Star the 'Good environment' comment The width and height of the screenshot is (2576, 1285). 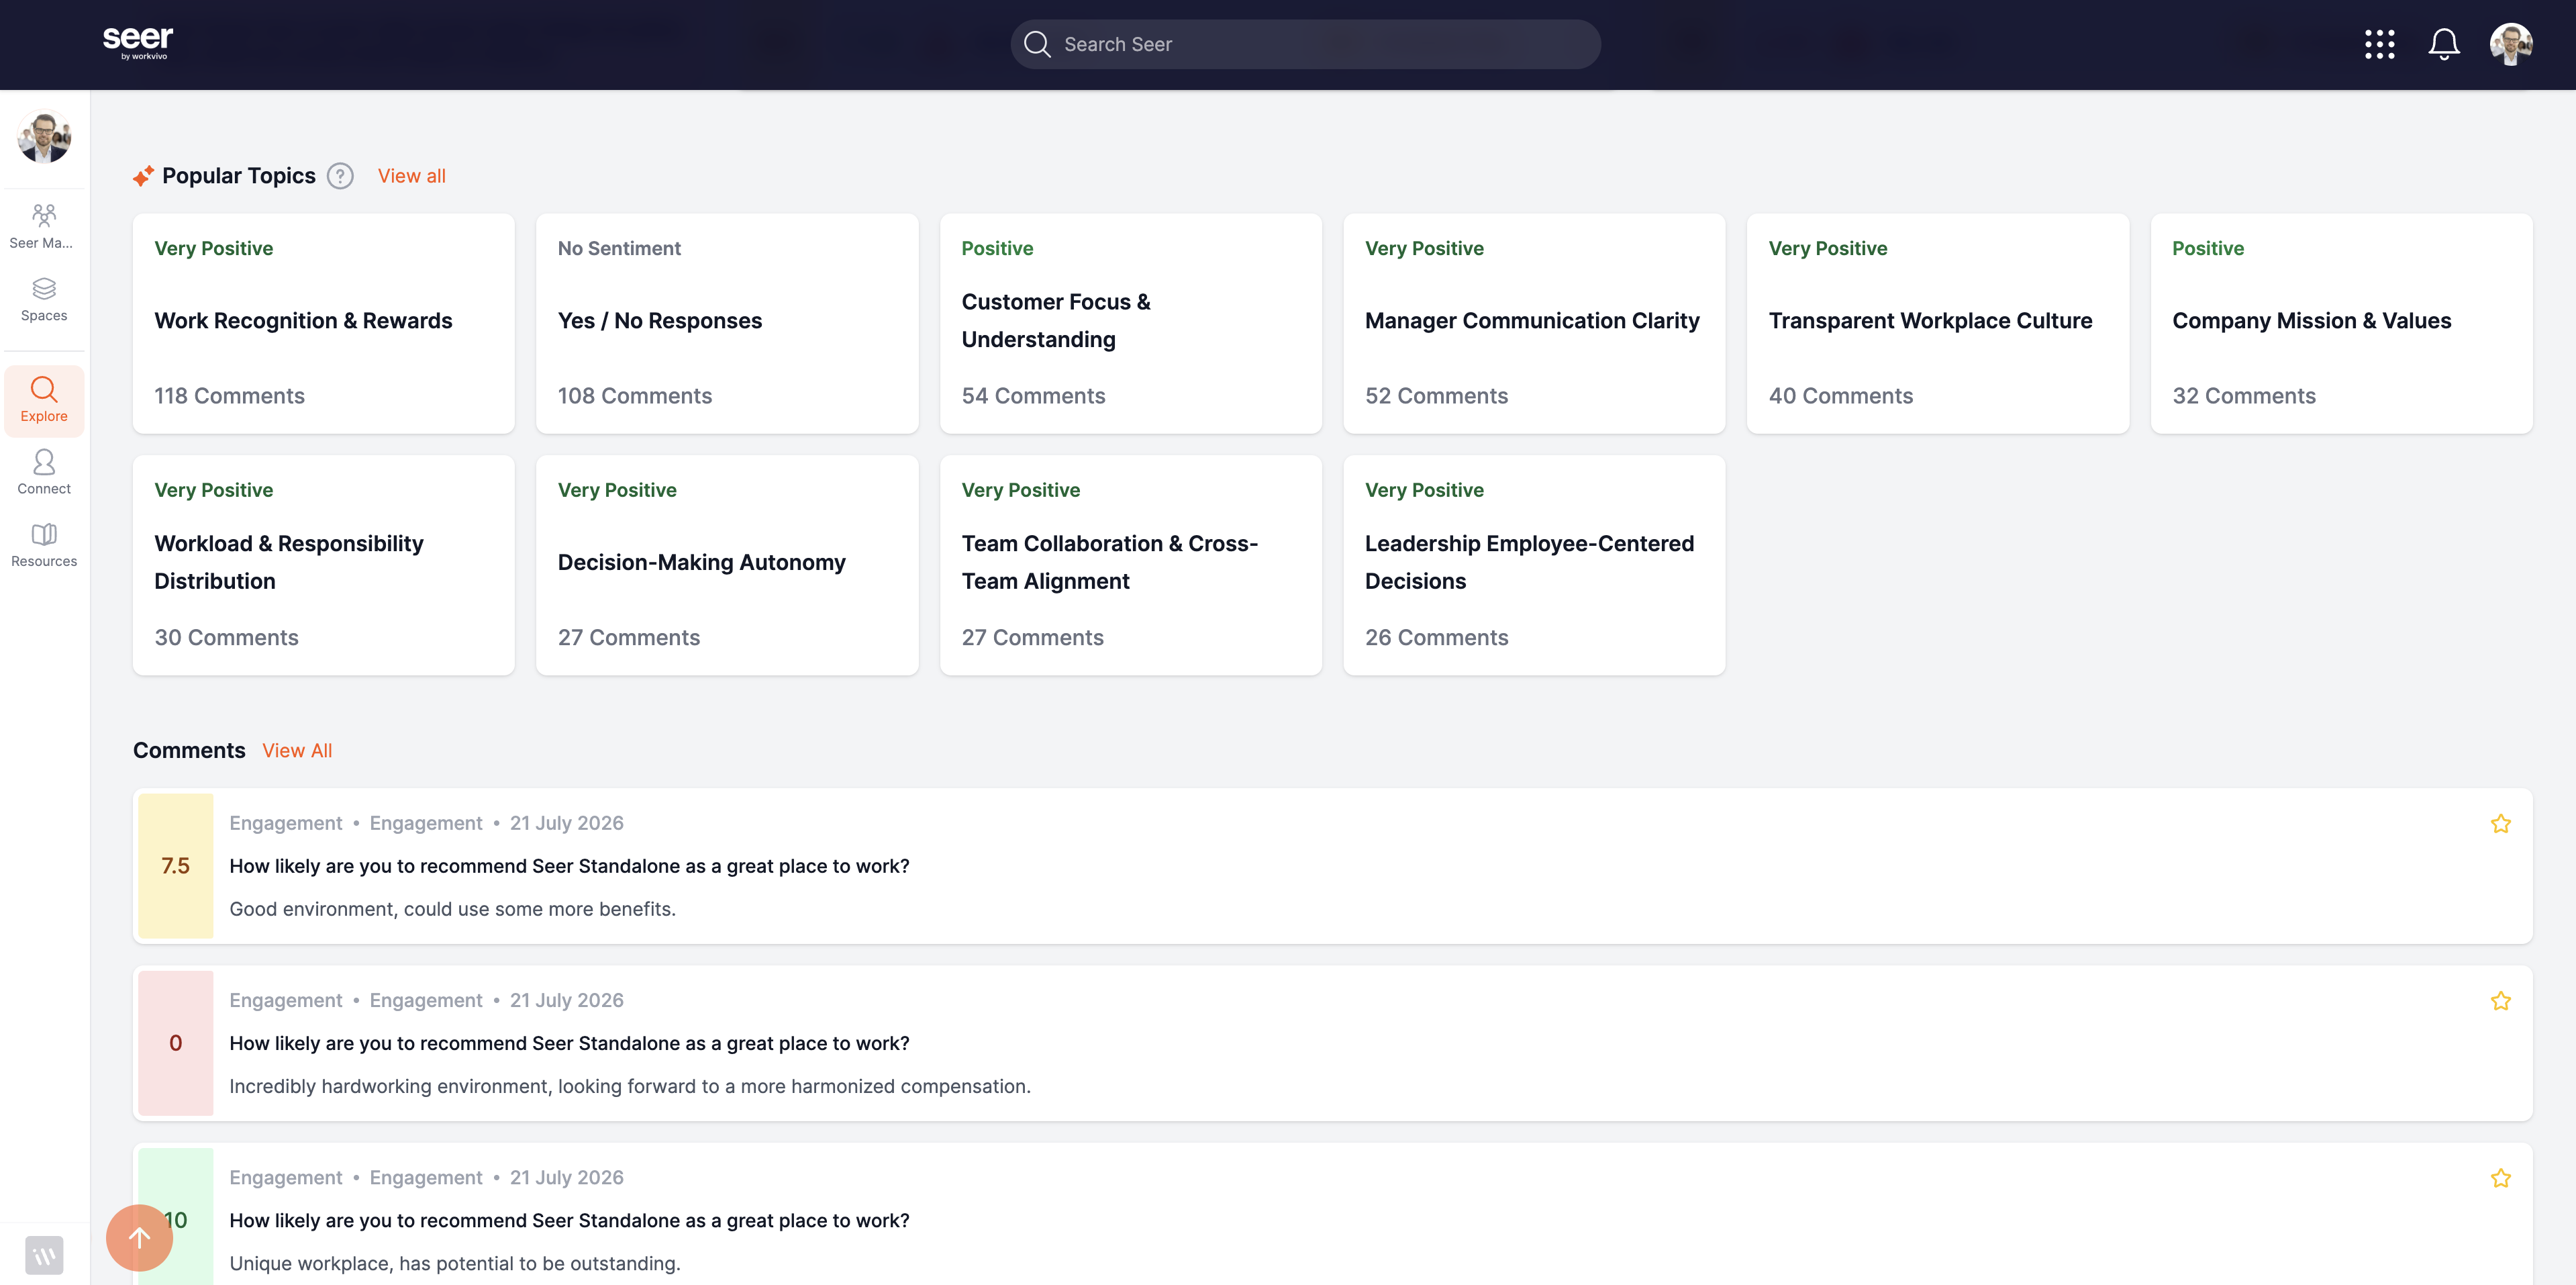tap(2500, 823)
